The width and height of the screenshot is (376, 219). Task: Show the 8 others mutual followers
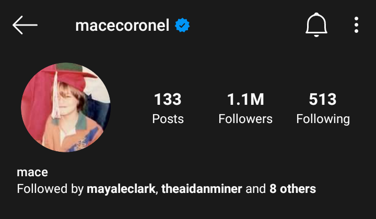click(292, 189)
